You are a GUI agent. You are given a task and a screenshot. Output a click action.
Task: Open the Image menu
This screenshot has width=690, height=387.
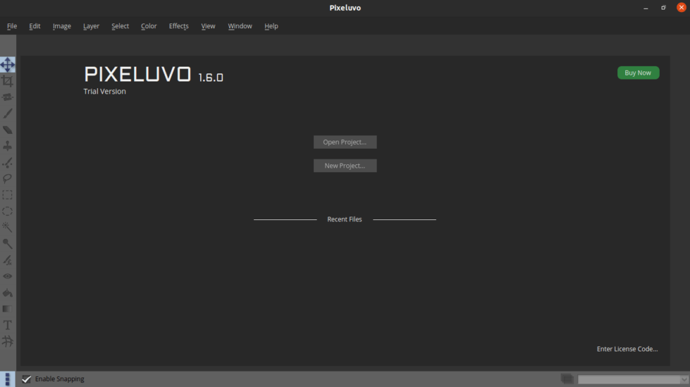pyautogui.click(x=61, y=26)
